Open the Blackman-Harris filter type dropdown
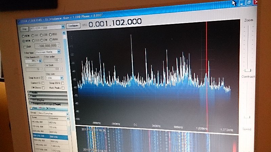The height and width of the screenshot is (152, 271). pyautogui.click(x=59, y=52)
